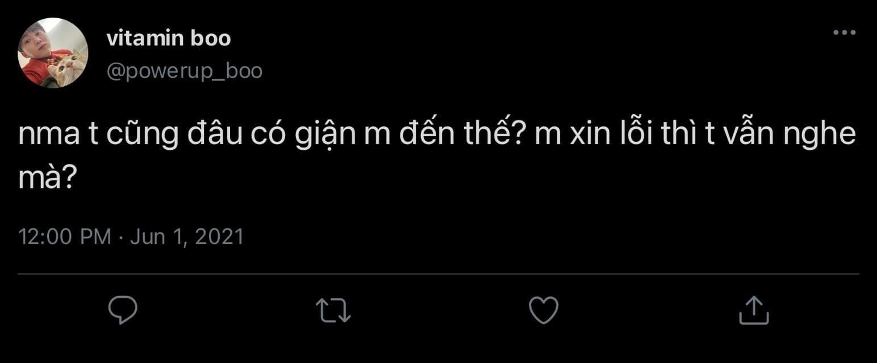Click the reply speech bubble icon

pyautogui.click(x=123, y=310)
